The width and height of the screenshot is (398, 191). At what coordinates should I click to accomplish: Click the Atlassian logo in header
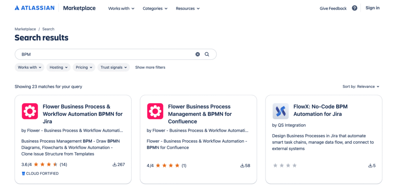coord(35,8)
